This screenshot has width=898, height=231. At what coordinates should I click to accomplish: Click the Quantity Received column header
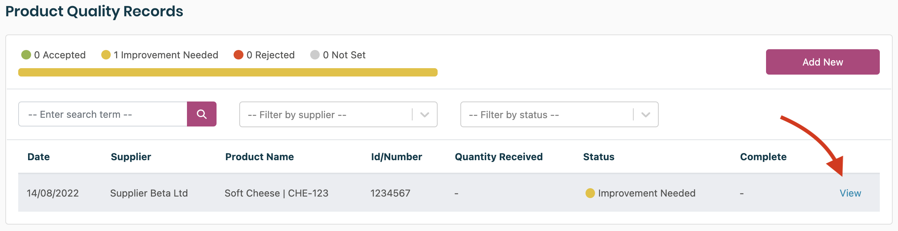point(499,157)
